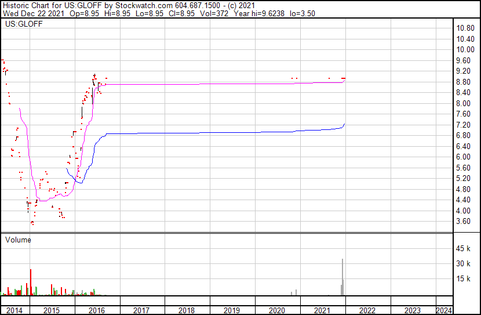Click the Op=8.95 open value in header
481x315 pixels.
point(85,14)
